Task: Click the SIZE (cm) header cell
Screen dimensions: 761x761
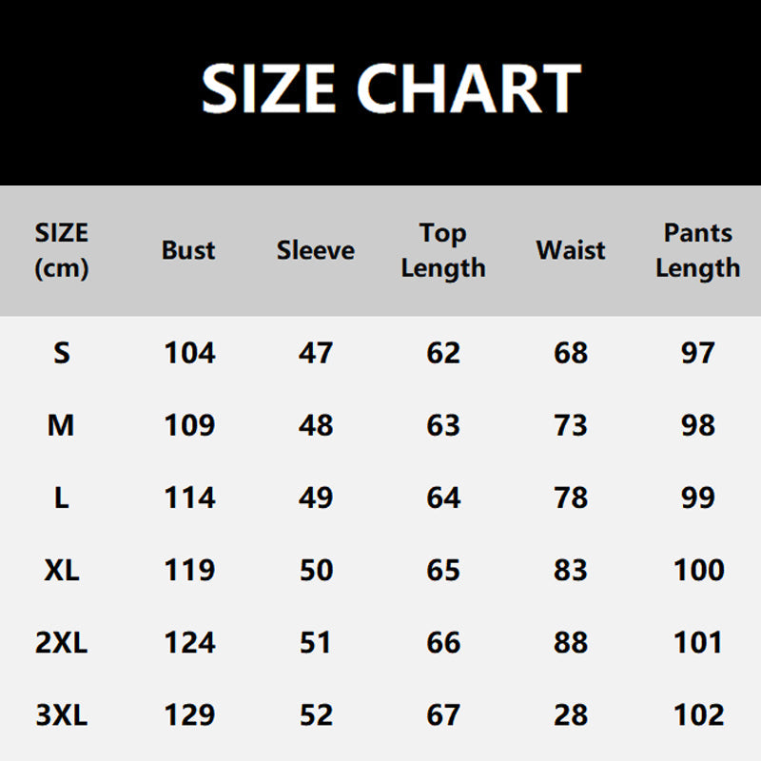Action: click(62, 250)
